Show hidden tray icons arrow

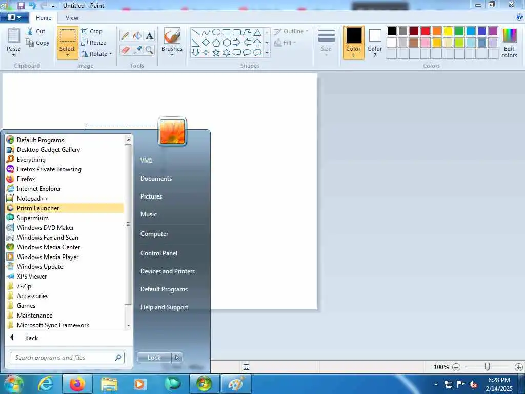436,384
